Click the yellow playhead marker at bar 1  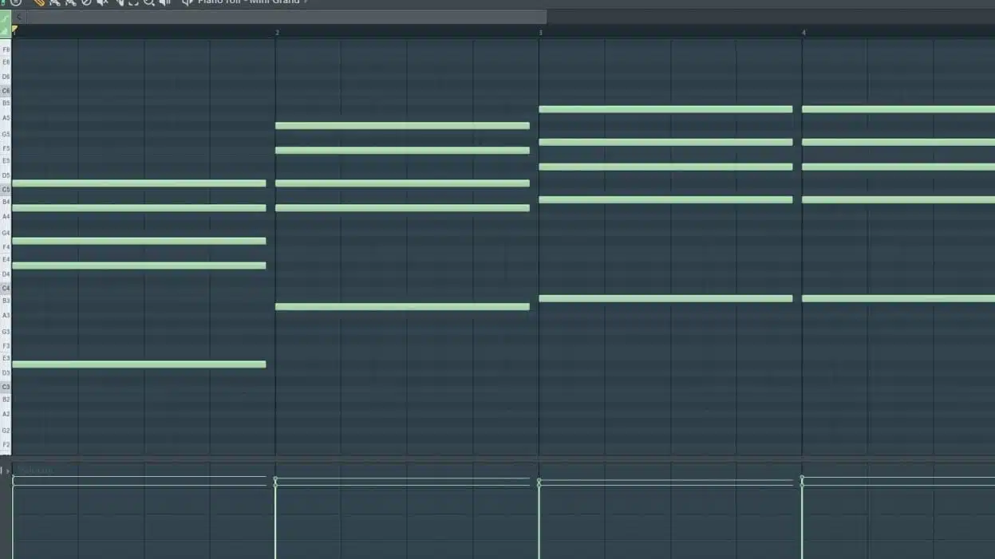point(14,30)
